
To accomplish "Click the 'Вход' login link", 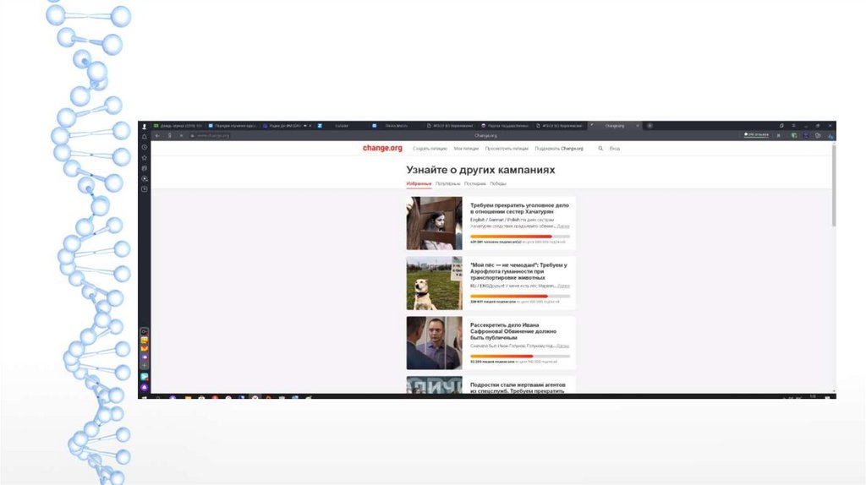I will pyautogui.click(x=615, y=149).
